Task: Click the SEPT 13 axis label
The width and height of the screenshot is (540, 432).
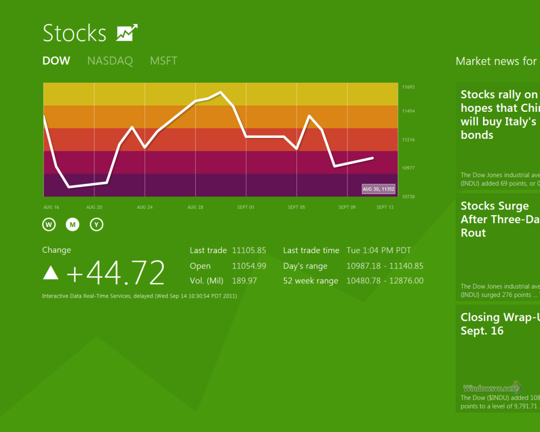Action: coord(385,207)
